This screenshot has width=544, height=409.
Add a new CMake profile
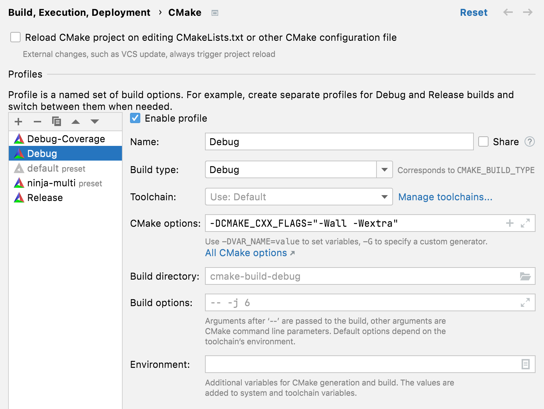(x=18, y=122)
